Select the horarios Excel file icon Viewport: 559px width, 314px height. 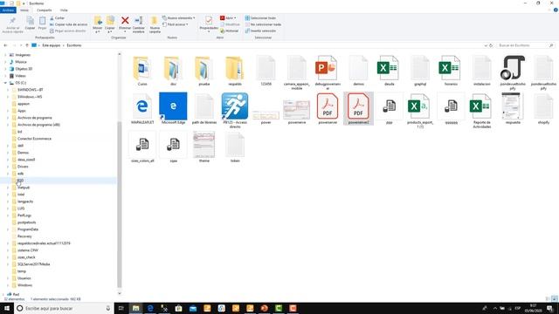(x=450, y=68)
